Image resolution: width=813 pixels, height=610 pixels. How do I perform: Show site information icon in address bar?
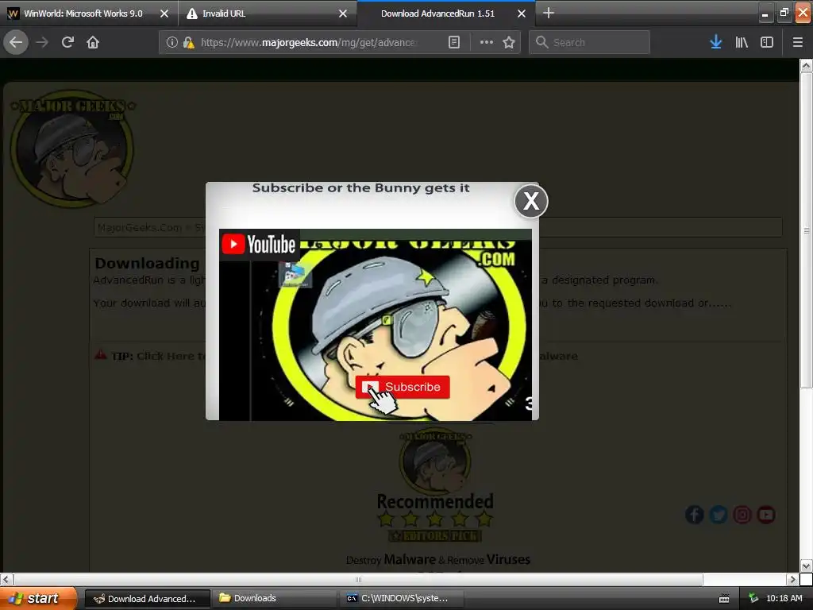[x=172, y=42]
